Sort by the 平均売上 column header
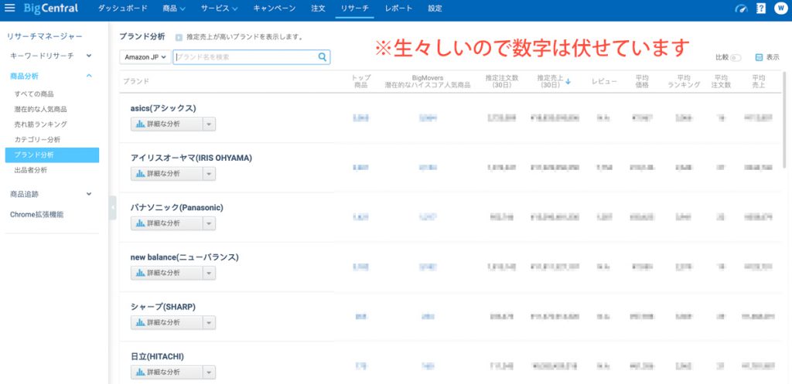 click(758, 81)
